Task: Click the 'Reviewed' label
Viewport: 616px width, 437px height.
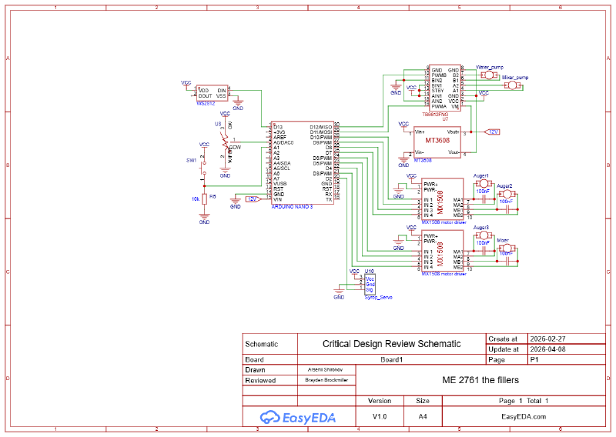Action: (260, 381)
